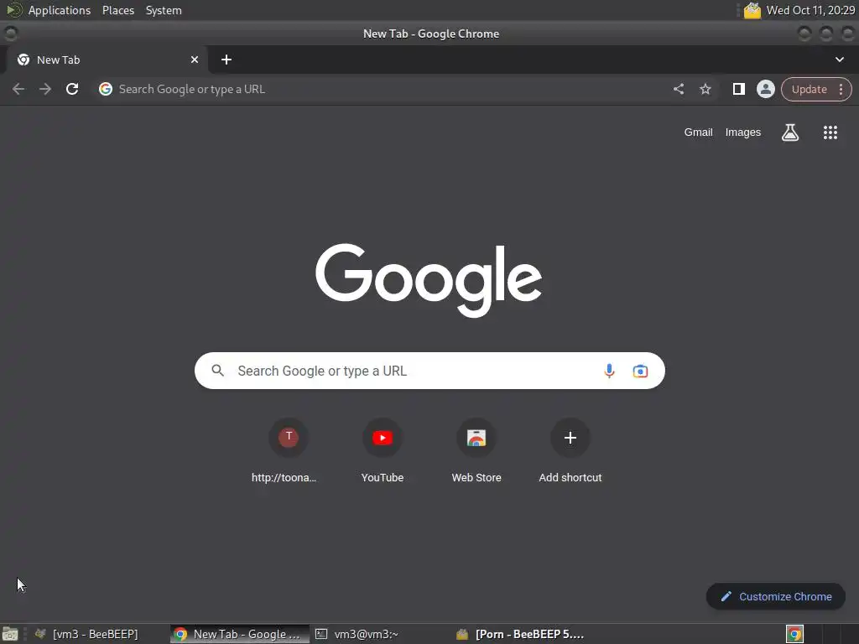The width and height of the screenshot is (859, 644).
Task: Open the System menu
Action: (164, 10)
